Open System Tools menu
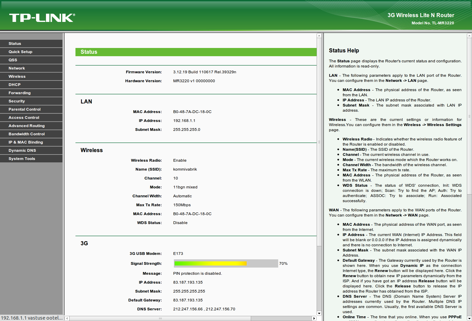This screenshot has width=472, height=321. tap(31, 159)
